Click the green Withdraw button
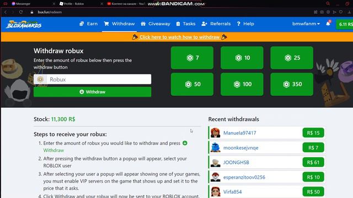Image resolution: width=353 pixels, height=198 pixels. tap(92, 92)
